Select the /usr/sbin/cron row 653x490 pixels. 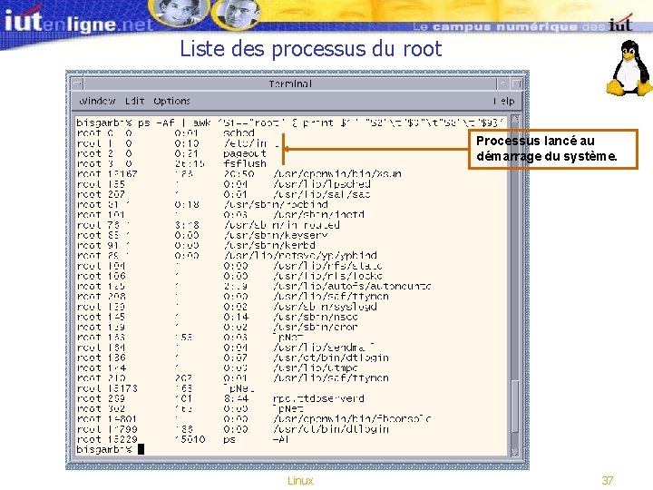[218, 327]
